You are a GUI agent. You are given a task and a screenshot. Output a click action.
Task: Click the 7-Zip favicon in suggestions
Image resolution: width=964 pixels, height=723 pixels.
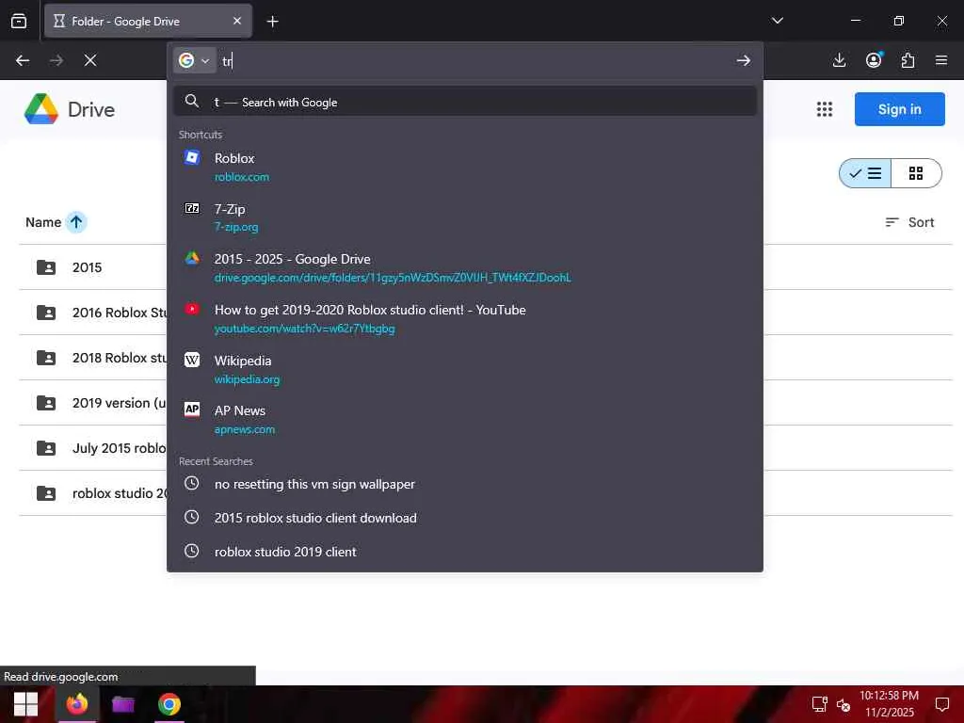pos(192,208)
